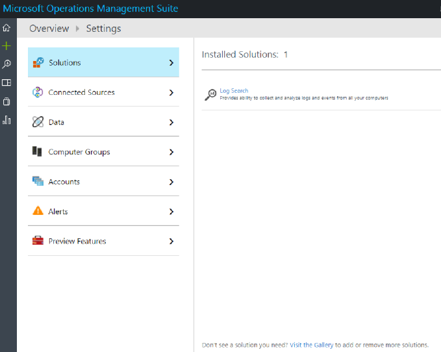The width and height of the screenshot is (441, 352).
Task: Select the Alerts settings tab
Action: tap(103, 212)
